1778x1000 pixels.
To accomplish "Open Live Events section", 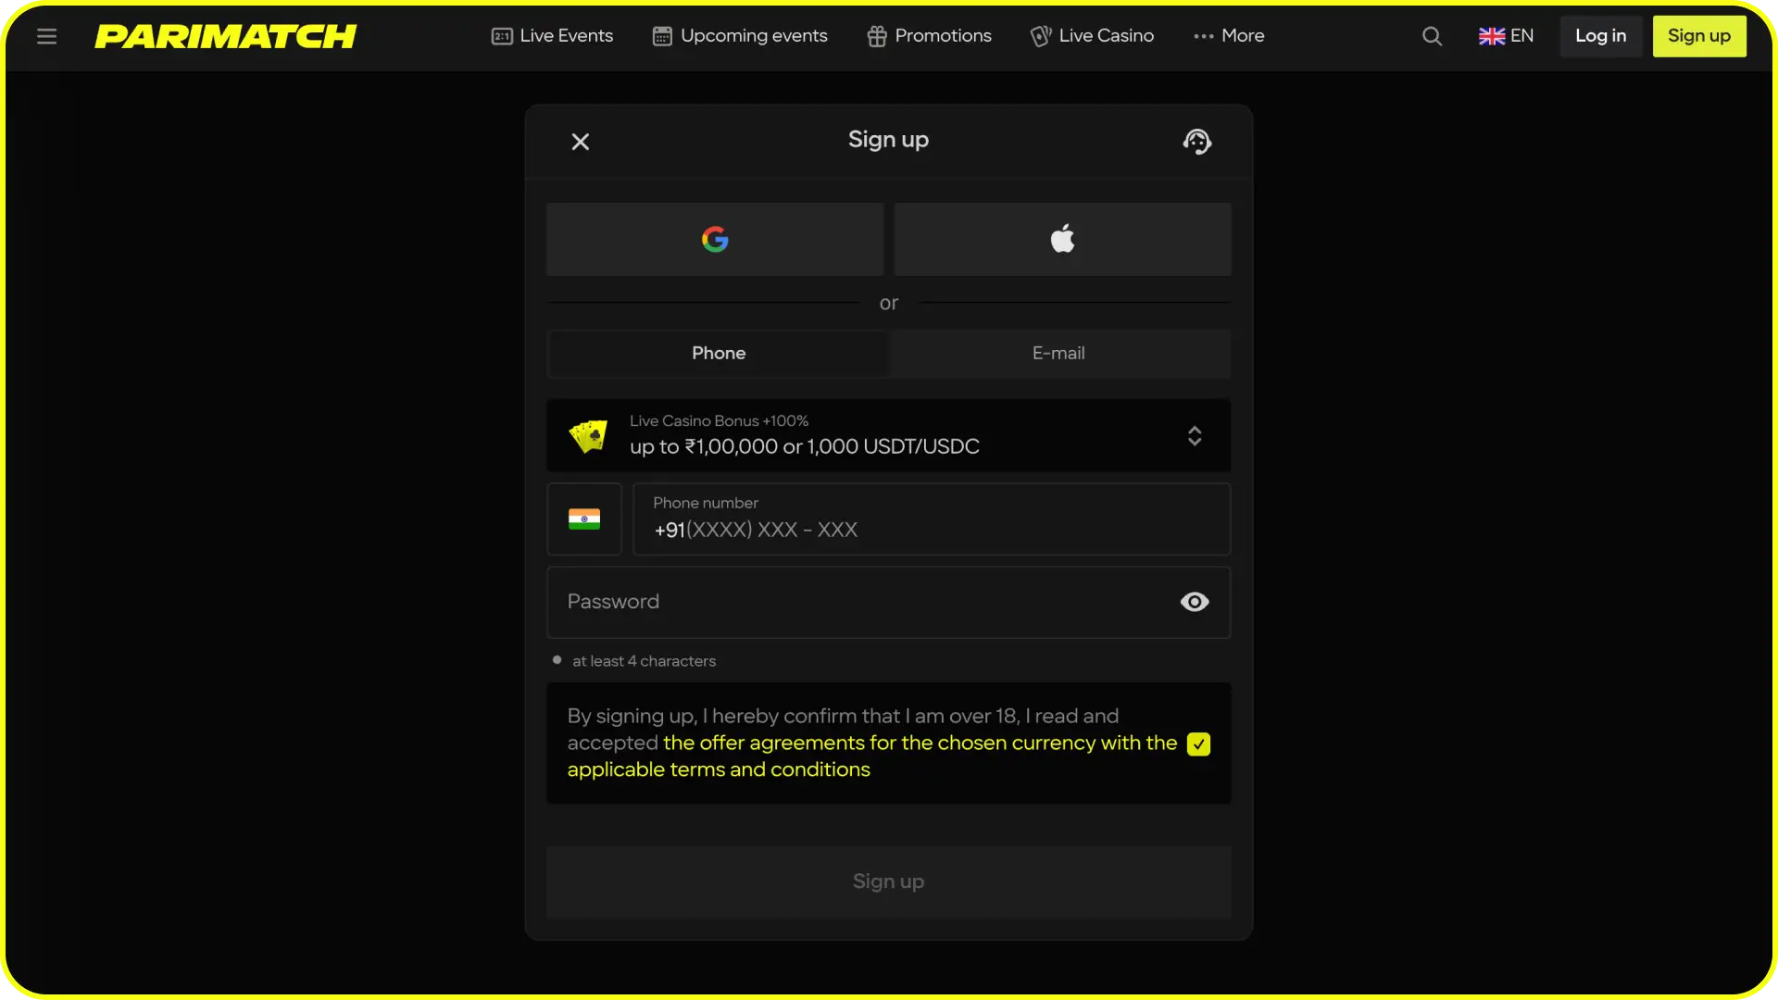I will click(552, 36).
